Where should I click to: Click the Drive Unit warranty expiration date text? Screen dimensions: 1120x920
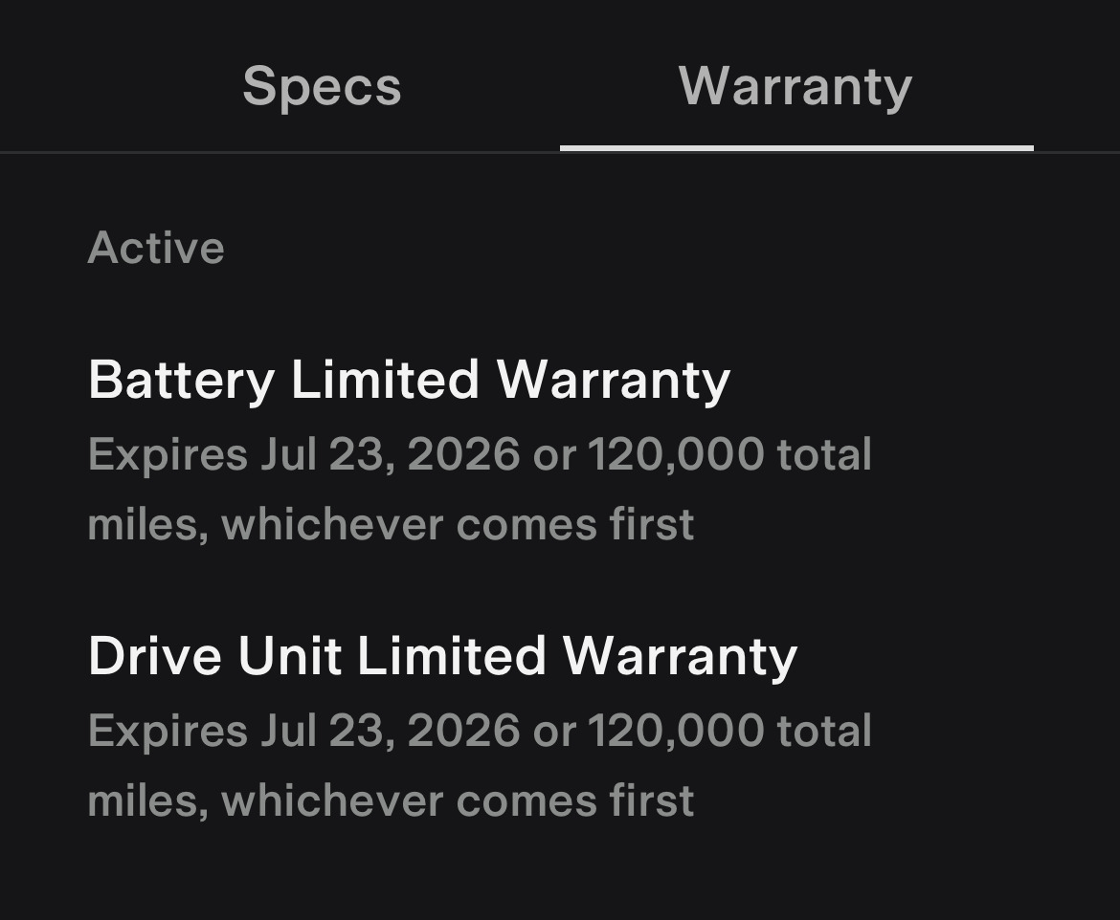479,732
